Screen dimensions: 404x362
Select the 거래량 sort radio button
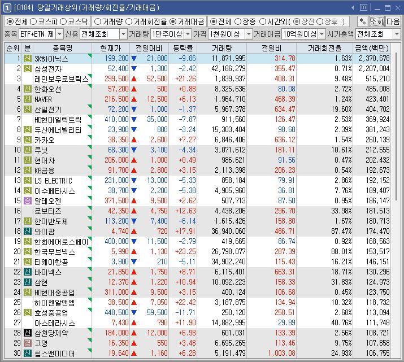[x=97, y=21]
